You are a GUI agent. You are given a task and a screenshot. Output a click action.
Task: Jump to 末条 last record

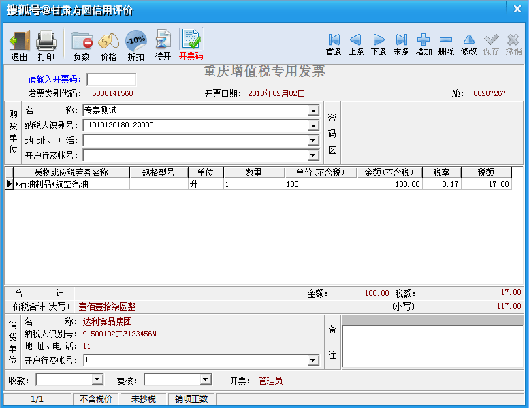[401, 45]
